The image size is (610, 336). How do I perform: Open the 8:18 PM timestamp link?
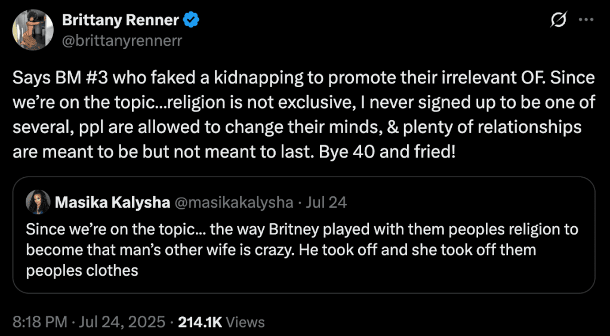pos(39,322)
